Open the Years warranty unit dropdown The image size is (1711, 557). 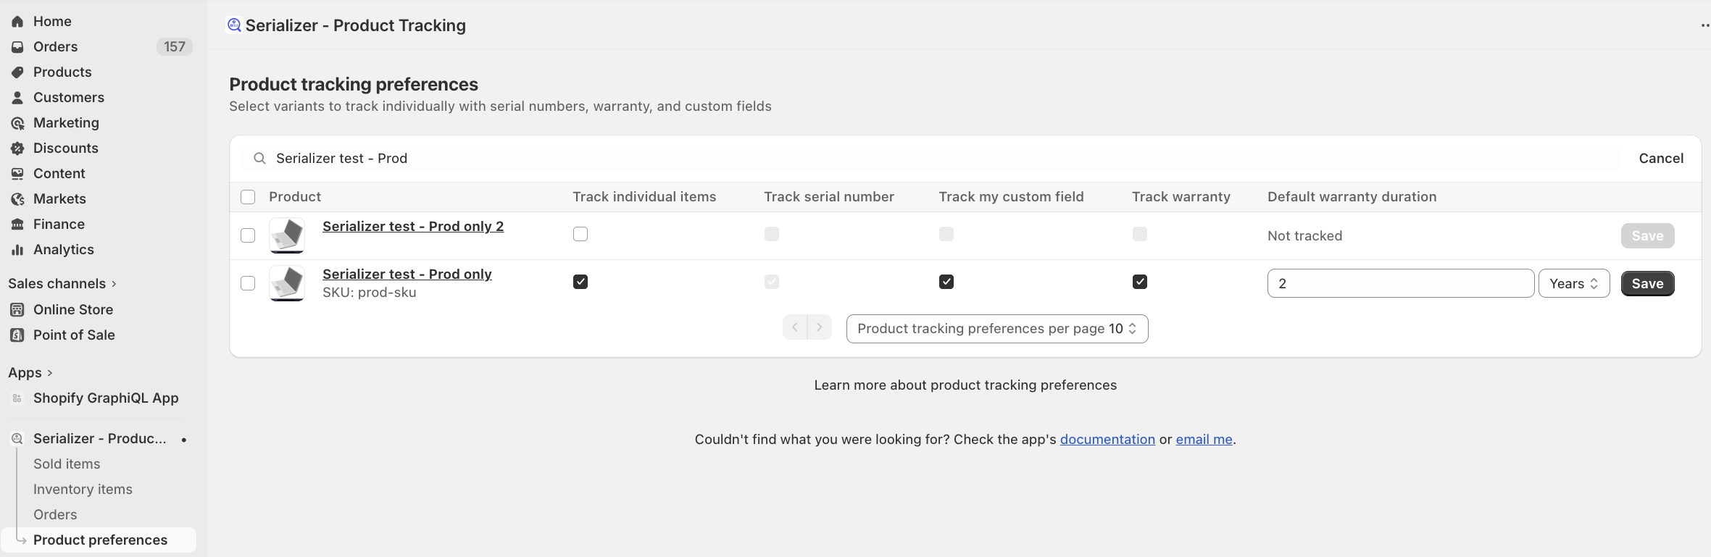[x=1574, y=284]
